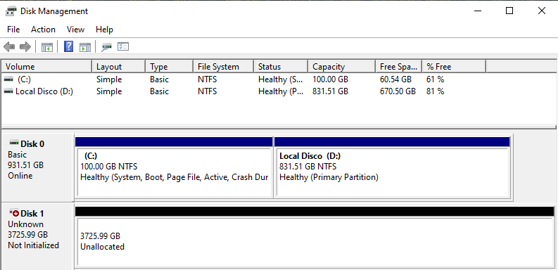Screen dimensions: 558x270
Task: Select the drive icon beside (C:) volume row
Action: 8,79
